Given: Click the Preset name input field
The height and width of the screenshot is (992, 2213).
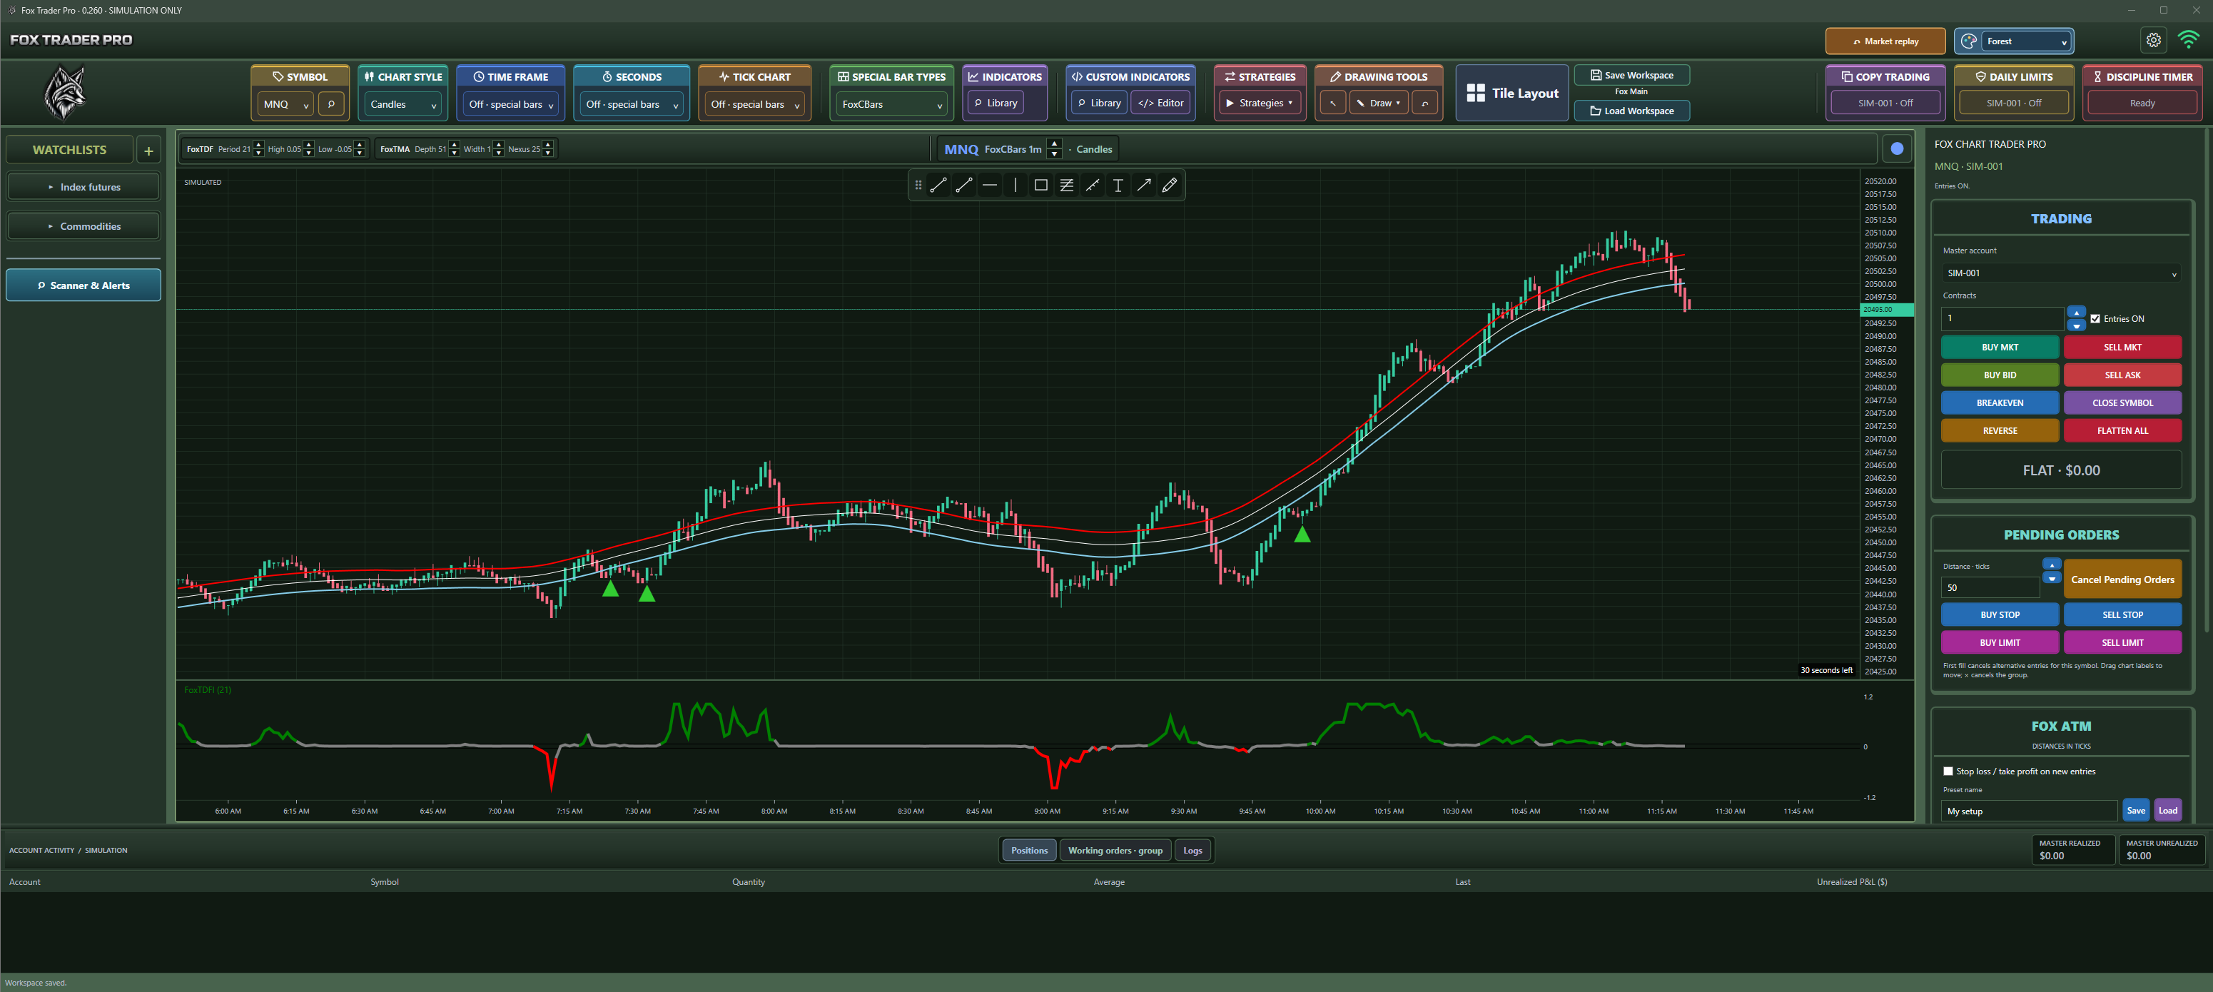Looking at the screenshot, I should pos(2028,811).
